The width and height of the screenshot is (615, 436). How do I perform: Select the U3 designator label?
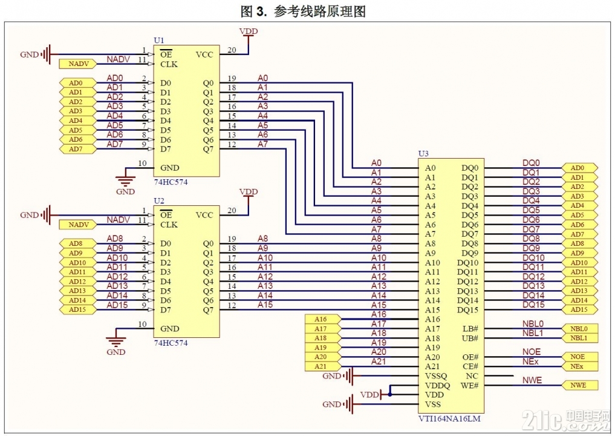tap(423, 154)
